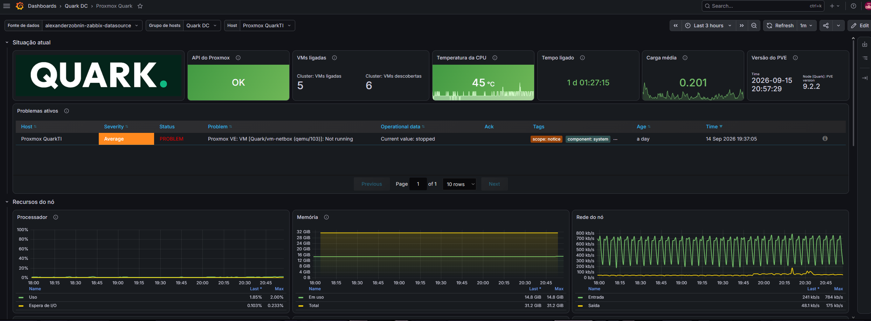This screenshot has width=871, height=321.
Task: Click the Refresh button
Action: pos(780,26)
